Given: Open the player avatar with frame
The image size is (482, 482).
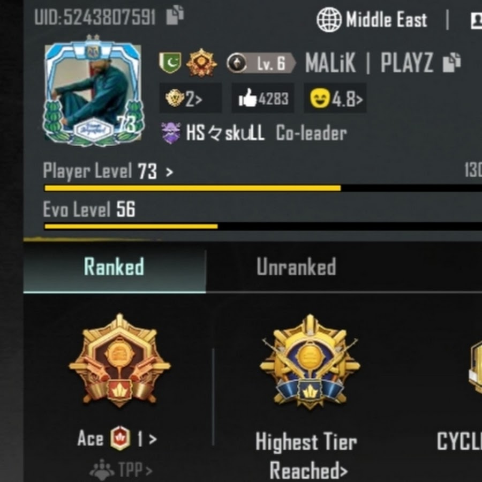Looking at the screenshot, I should click(x=93, y=91).
